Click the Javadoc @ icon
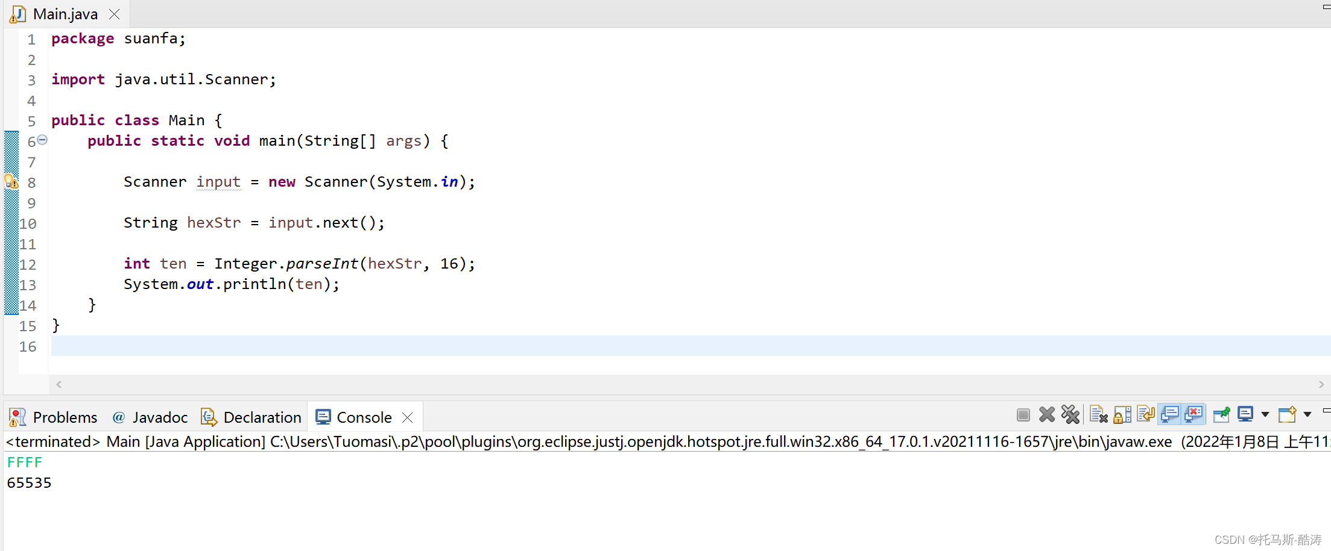Image resolution: width=1331 pixels, height=551 pixels. click(x=119, y=417)
